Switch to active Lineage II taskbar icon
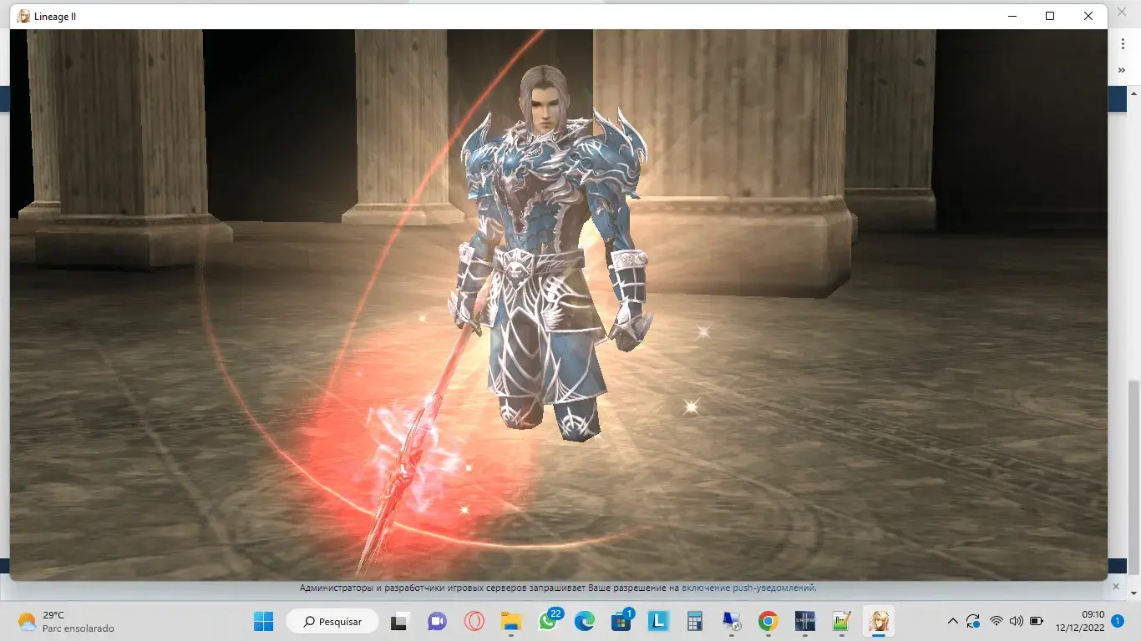 tap(879, 621)
